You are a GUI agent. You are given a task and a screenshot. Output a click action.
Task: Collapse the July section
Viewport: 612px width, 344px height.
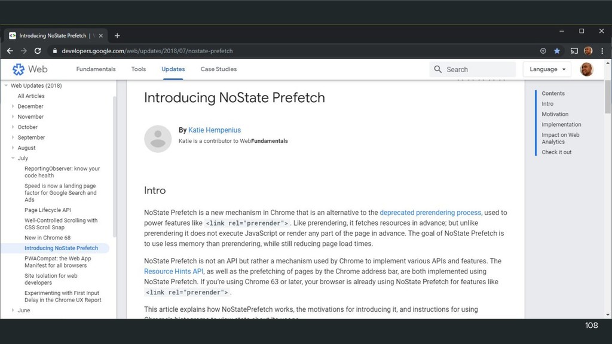[x=13, y=158]
